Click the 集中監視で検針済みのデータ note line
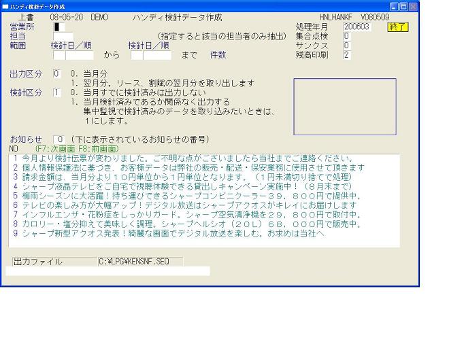 (180, 111)
